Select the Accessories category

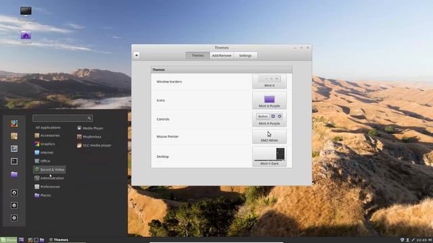coord(49,136)
